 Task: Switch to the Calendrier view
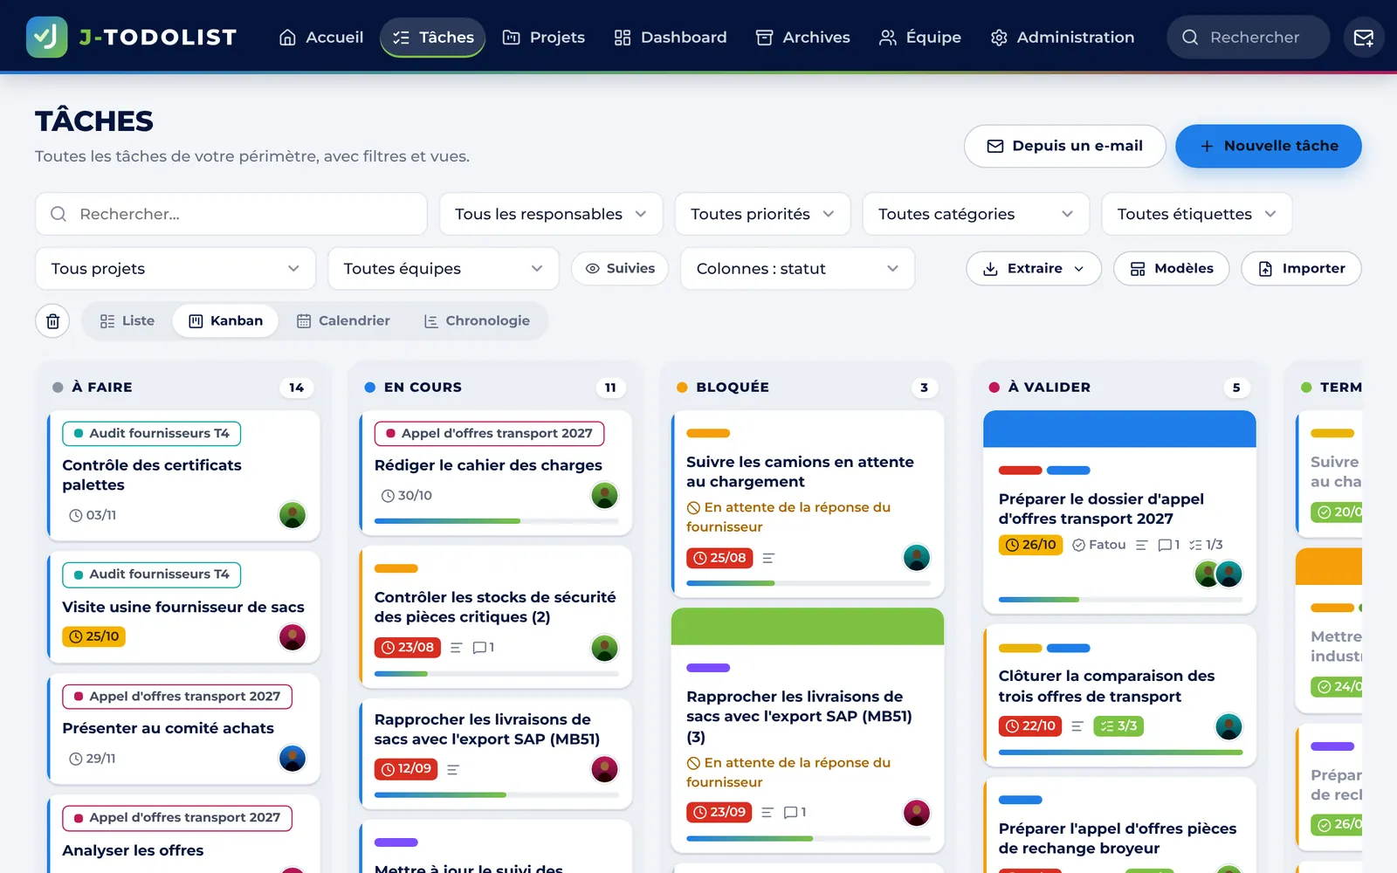coord(343,321)
